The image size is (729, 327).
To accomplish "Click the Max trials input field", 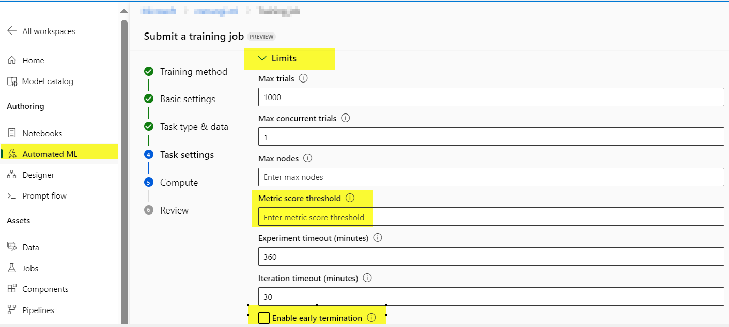I will 491,97.
